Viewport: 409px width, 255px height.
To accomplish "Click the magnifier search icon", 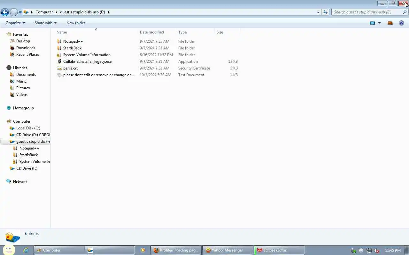I will [x=405, y=12].
